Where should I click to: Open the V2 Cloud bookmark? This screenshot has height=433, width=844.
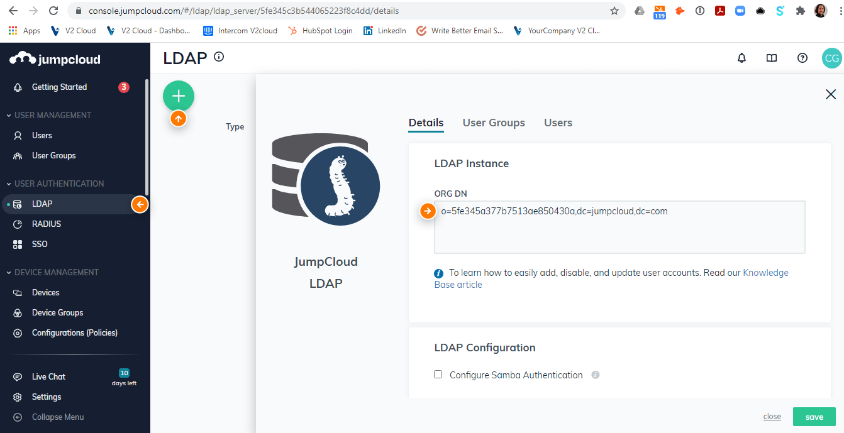[x=72, y=30]
